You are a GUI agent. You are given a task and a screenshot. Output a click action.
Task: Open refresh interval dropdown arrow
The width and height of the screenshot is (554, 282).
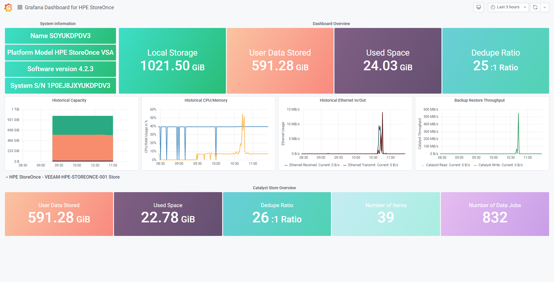click(x=545, y=7)
